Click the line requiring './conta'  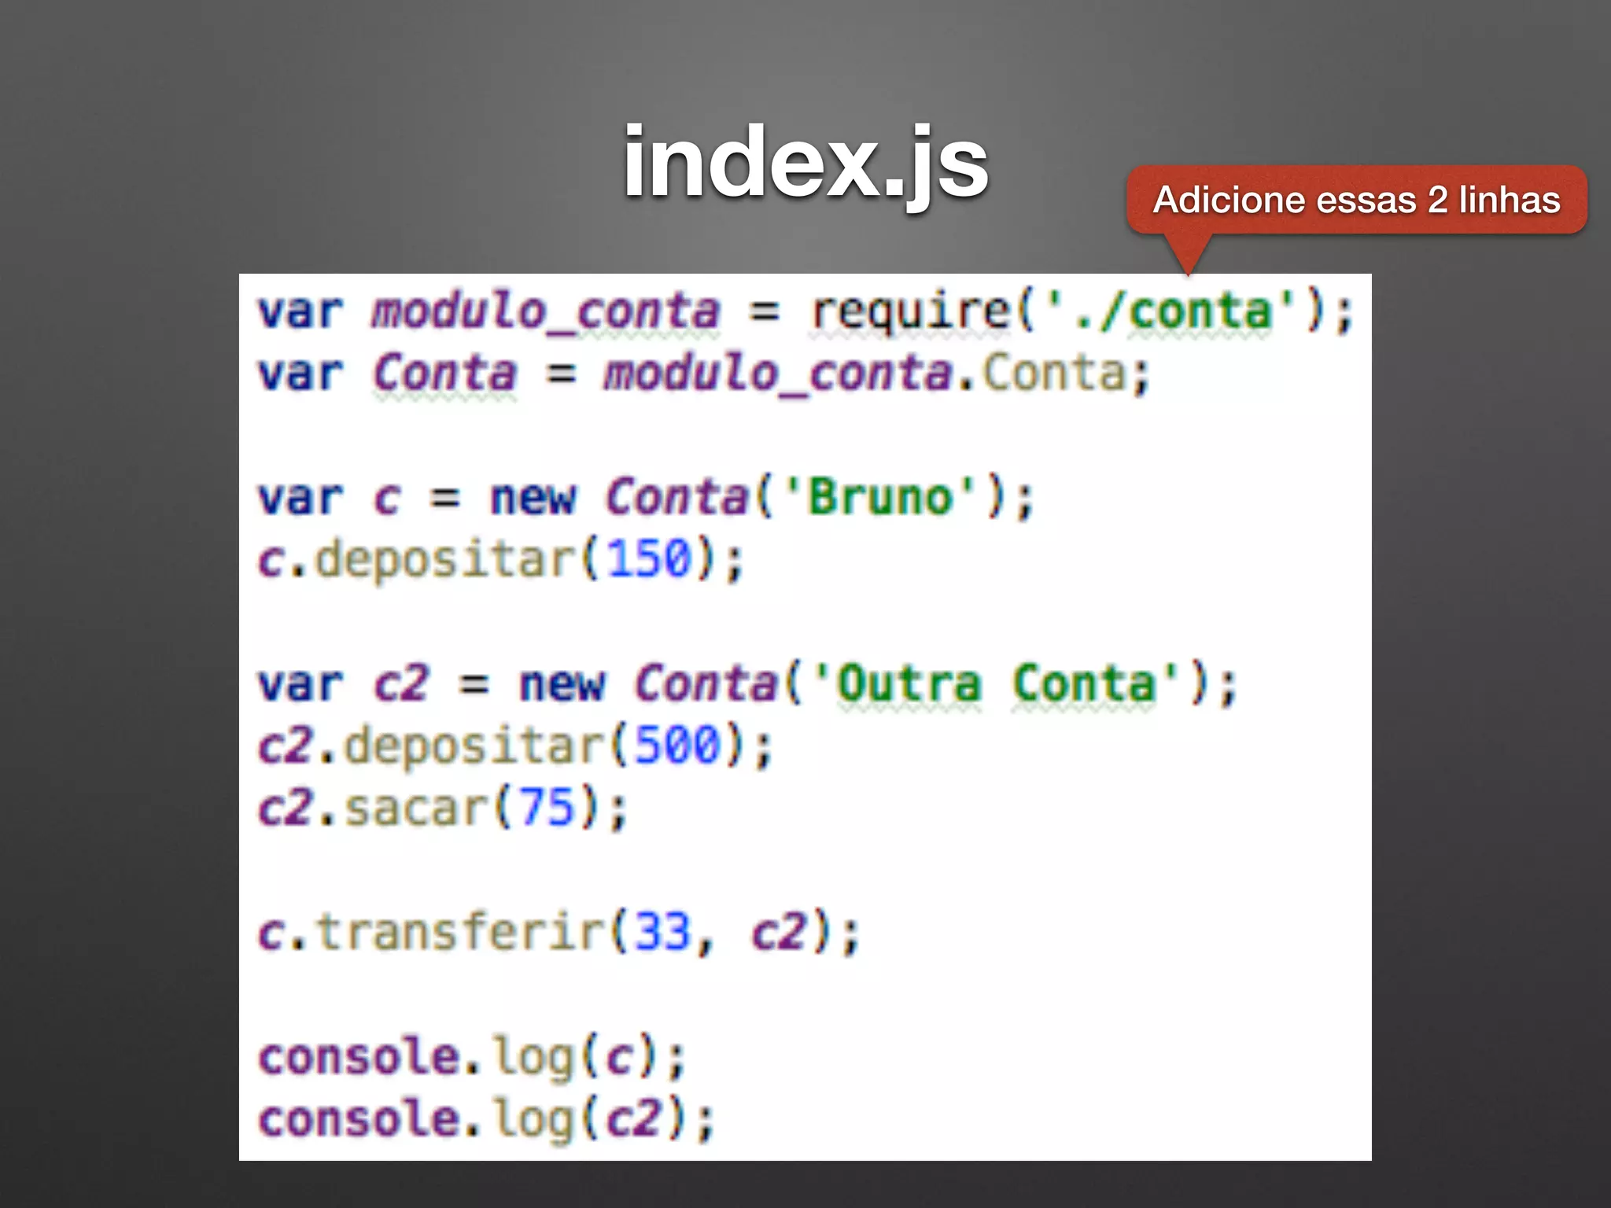tap(805, 313)
